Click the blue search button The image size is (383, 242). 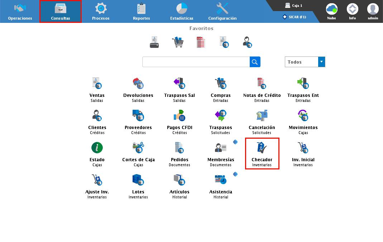tap(255, 62)
